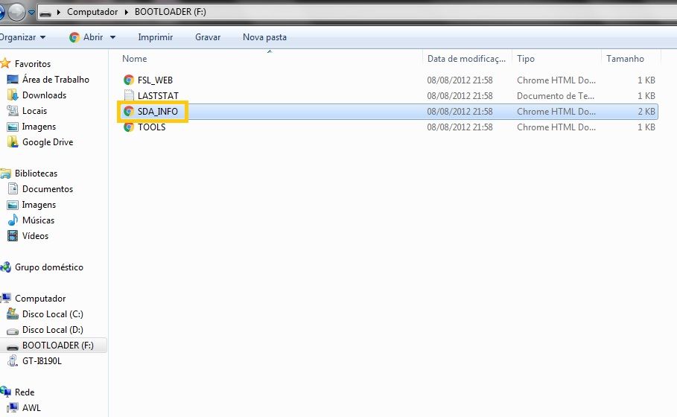Click the '2 KB' size of SDA_INFO
The image size is (677, 417).
tap(646, 112)
